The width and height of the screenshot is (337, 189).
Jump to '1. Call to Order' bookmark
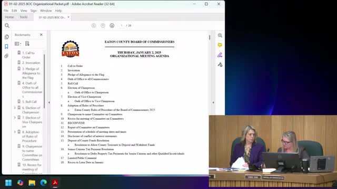28,55
